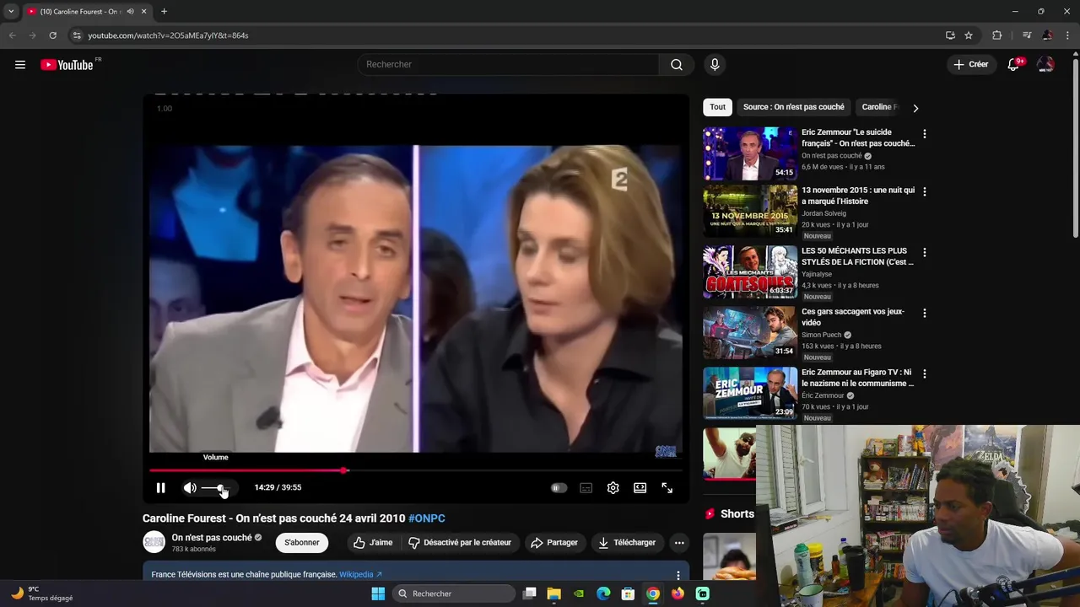Like the video with J'aime
The image size is (1080, 607).
372,542
